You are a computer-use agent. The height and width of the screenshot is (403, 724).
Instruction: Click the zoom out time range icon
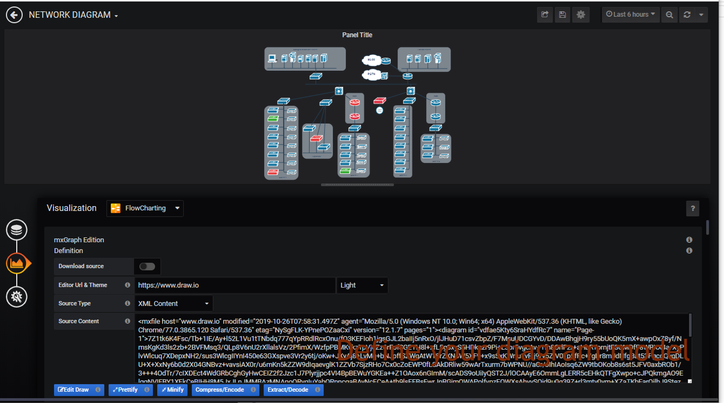[x=669, y=15]
